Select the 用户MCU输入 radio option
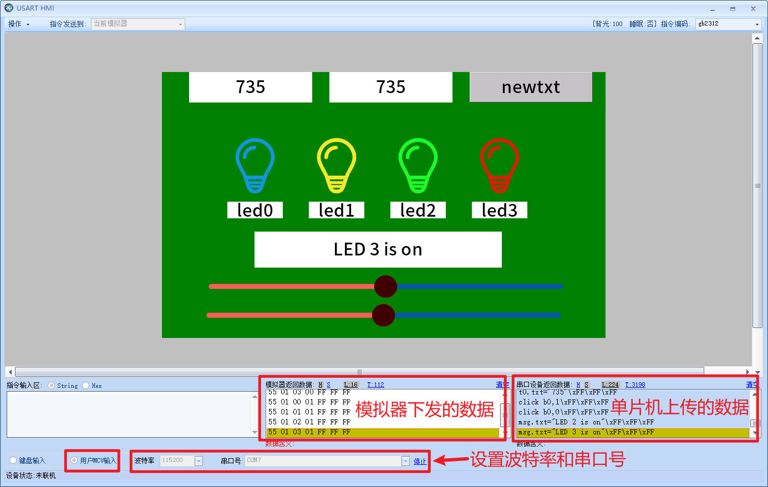768x487 pixels. click(74, 460)
